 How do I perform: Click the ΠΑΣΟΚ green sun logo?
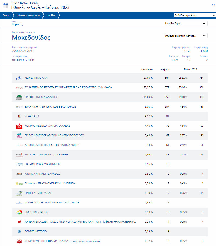(19, 97)
